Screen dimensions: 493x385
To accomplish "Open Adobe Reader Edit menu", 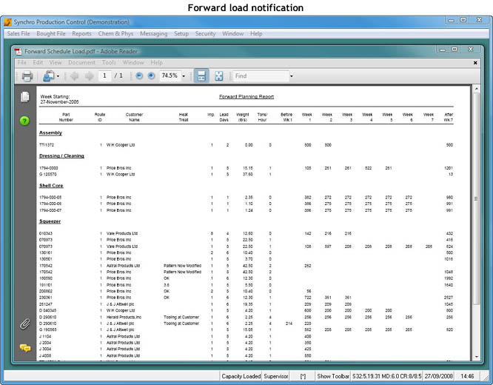I will click(x=38, y=63).
